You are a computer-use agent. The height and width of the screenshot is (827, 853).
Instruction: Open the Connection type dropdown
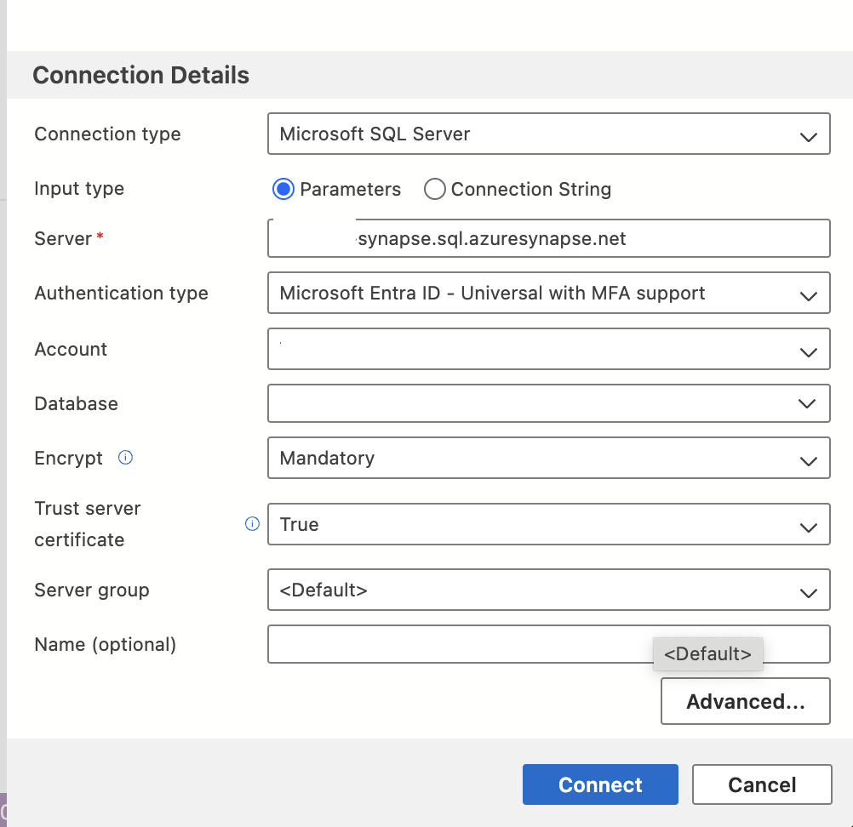click(549, 134)
